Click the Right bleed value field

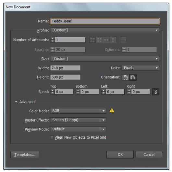[141, 92]
